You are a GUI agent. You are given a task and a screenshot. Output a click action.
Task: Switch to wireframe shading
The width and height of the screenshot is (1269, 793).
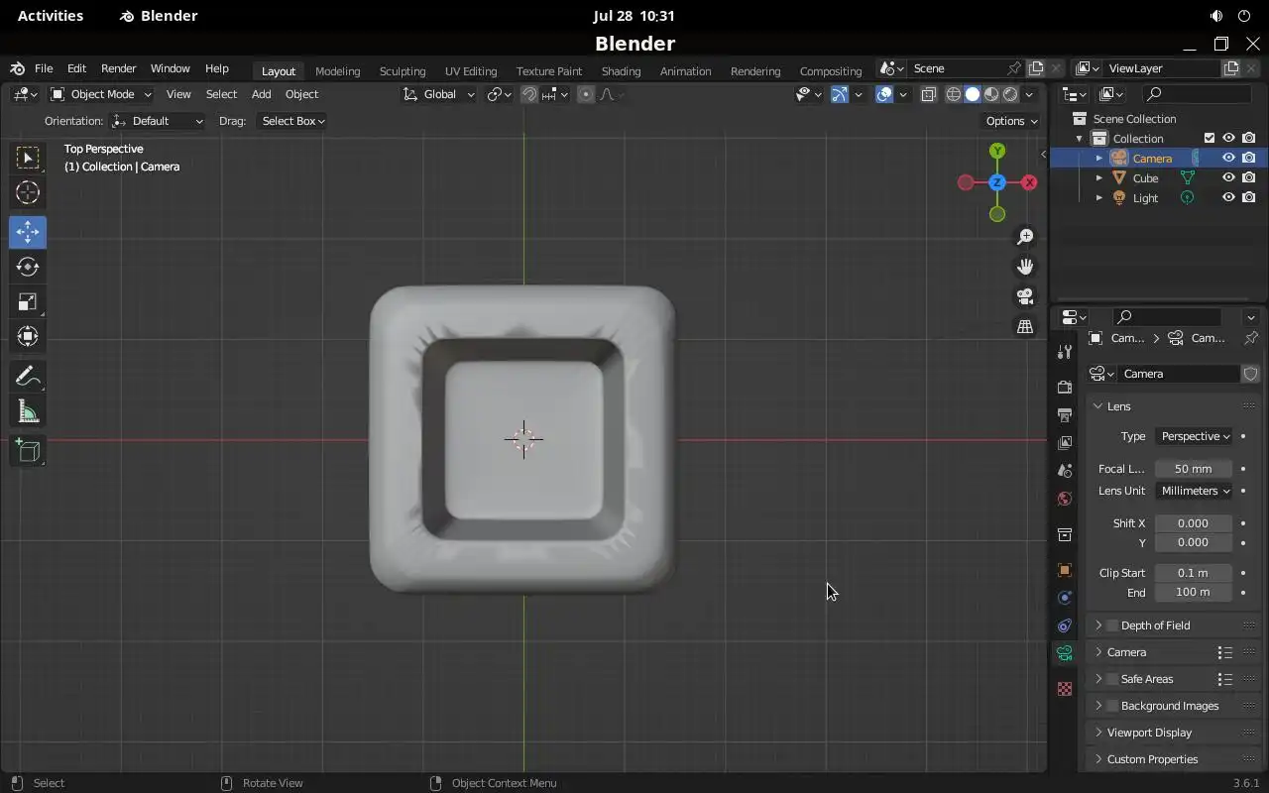(x=954, y=94)
